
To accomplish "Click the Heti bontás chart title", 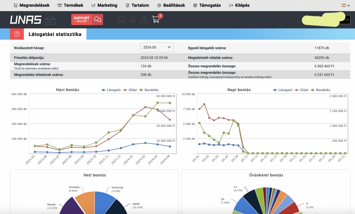I will pyautogui.click(x=95, y=175).
